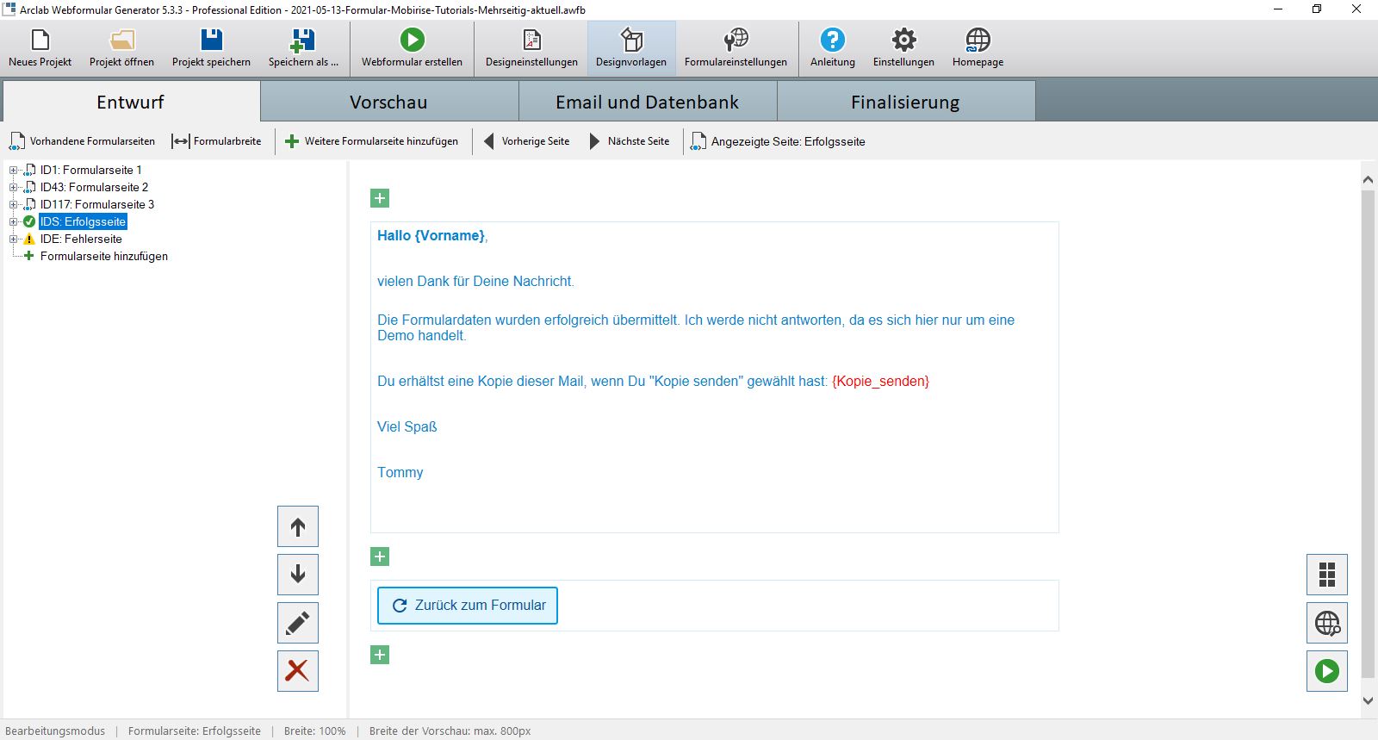This screenshot has height=740, width=1378.
Task: Switch to the Entwurf tab
Action: point(131,102)
